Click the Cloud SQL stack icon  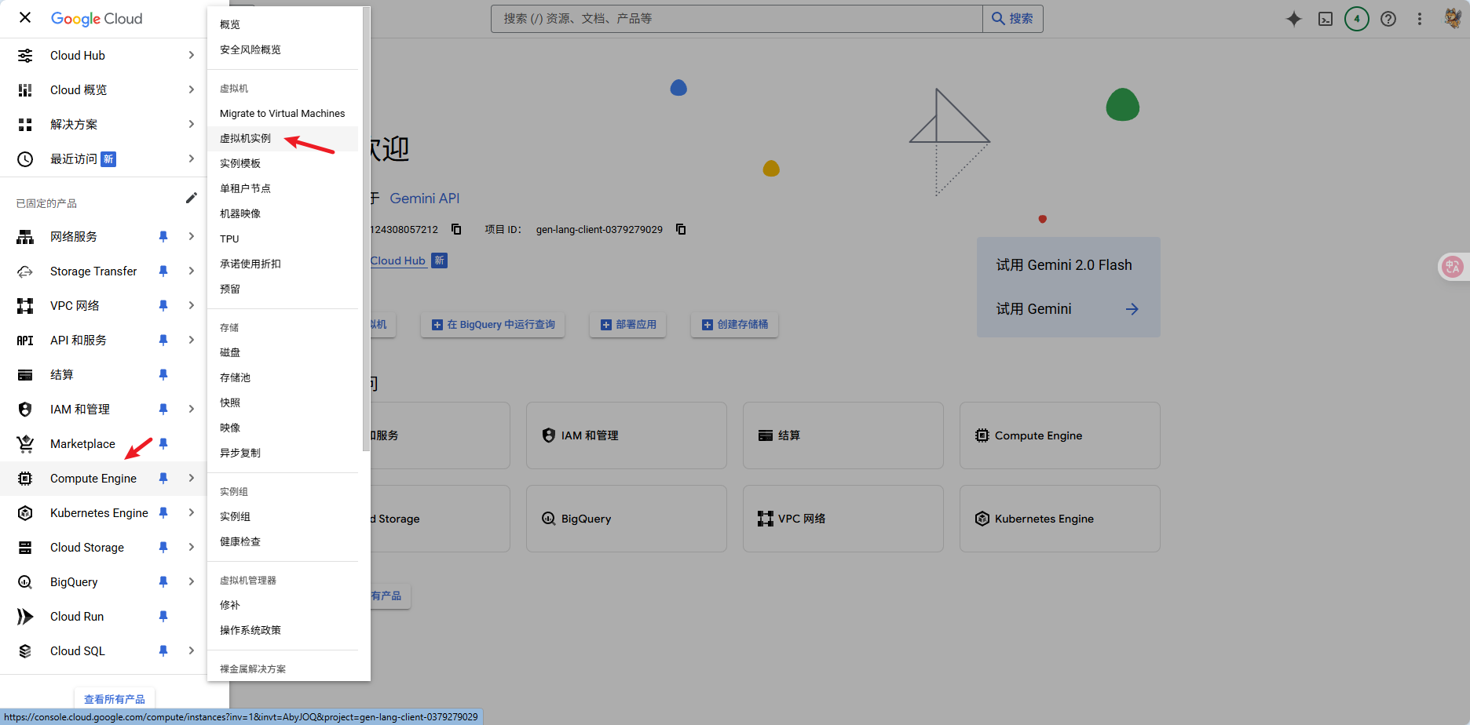click(25, 651)
